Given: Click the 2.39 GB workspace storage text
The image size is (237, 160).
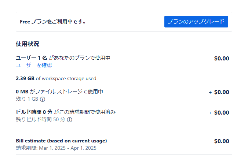Looking at the screenshot, I should pos(56,78).
